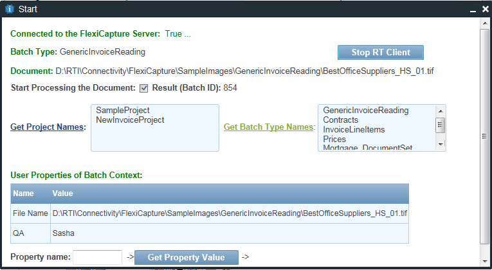The height and width of the screenshot is (270, 492).
Task: Select SampleProject in the project list
Action: tap(123, 111)
